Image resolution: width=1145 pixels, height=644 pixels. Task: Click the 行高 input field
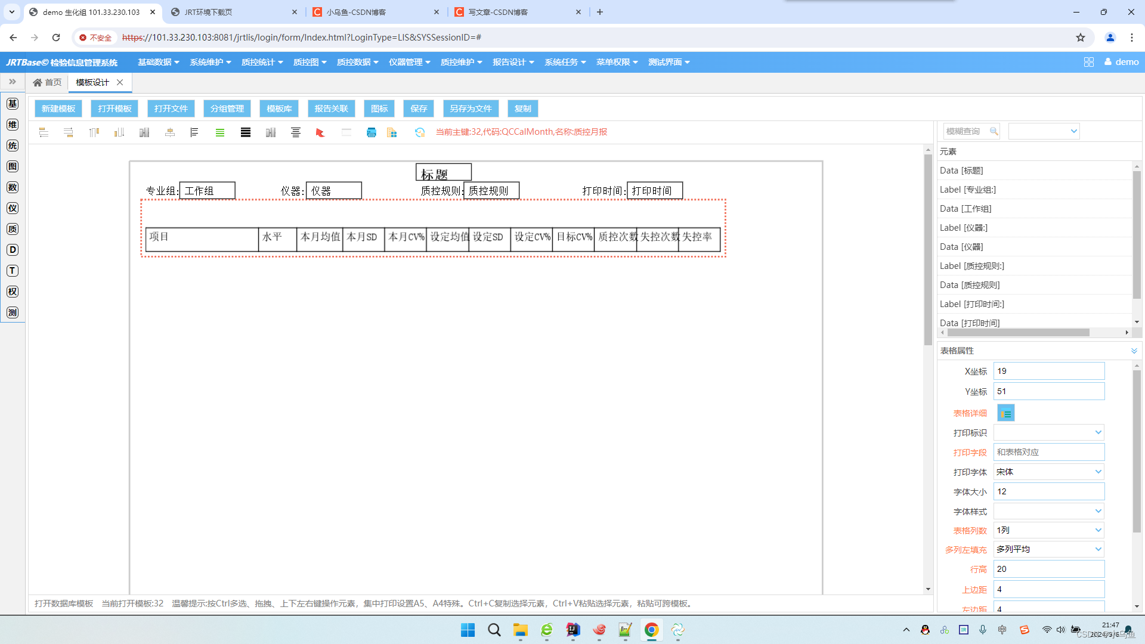(1049, 569)
